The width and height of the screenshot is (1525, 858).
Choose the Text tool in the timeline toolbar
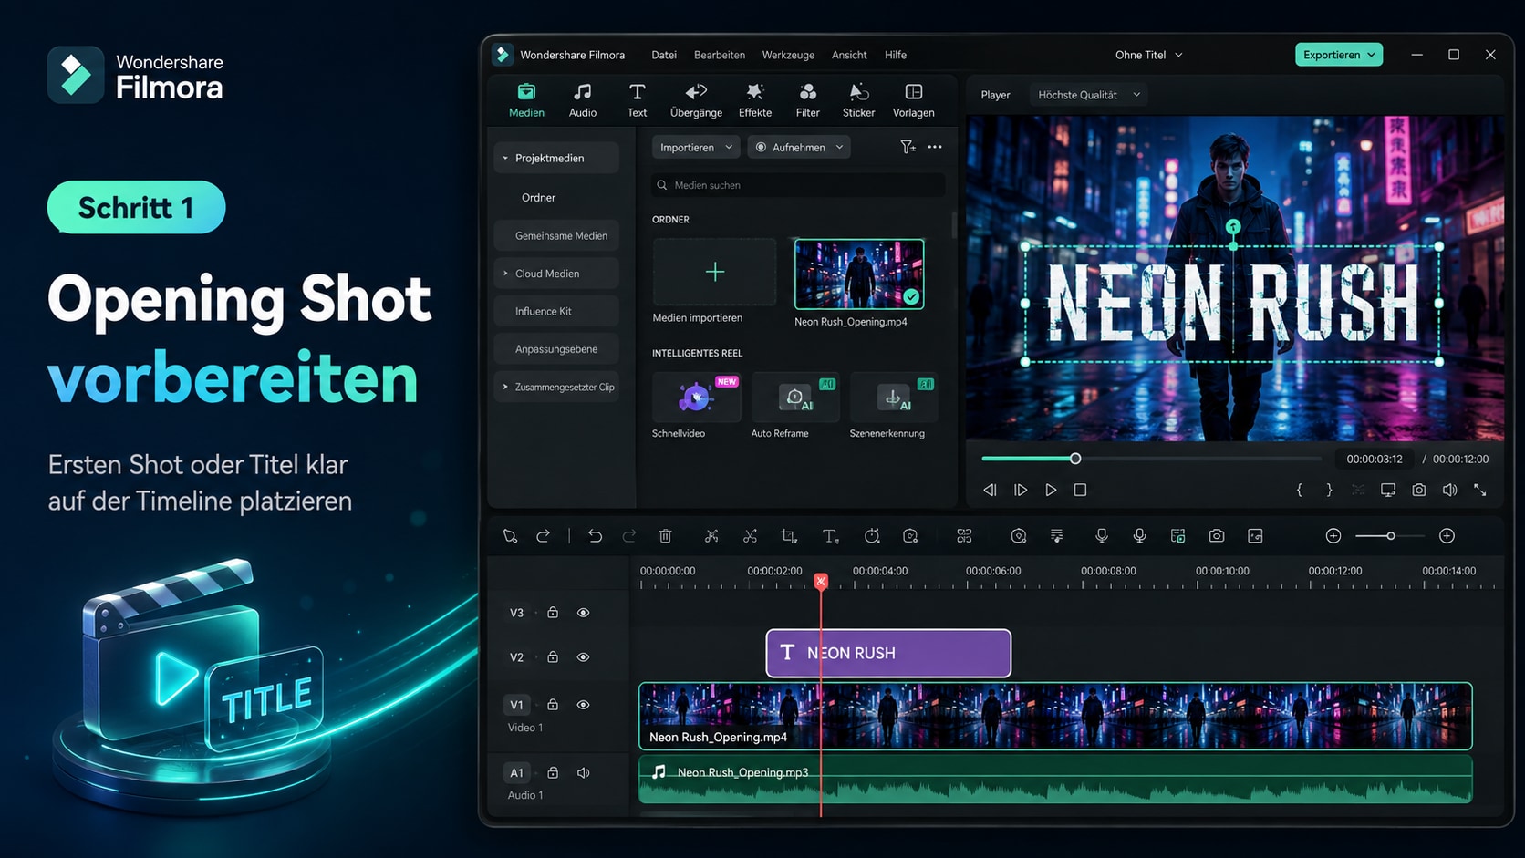830,536
